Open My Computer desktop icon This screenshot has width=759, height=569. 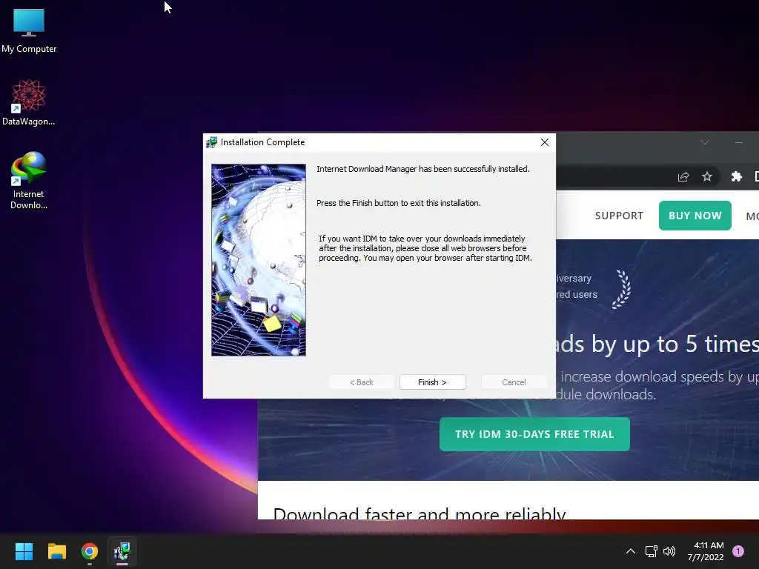(29, 31)
